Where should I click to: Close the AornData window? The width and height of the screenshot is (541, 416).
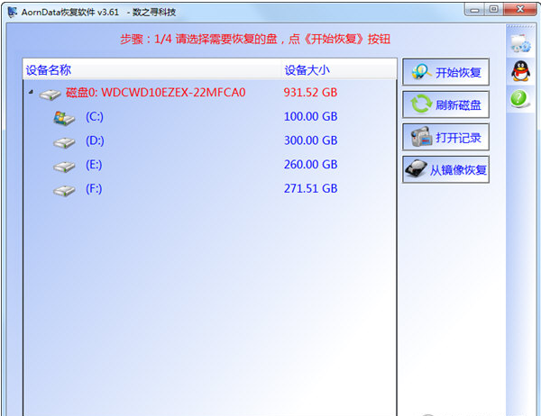520,9
